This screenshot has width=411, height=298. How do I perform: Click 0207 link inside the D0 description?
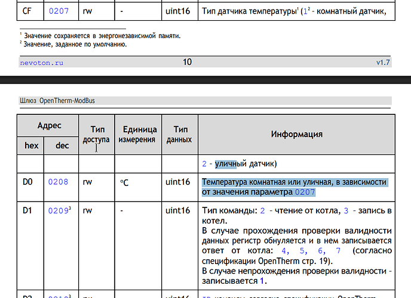tap(305, 192)
